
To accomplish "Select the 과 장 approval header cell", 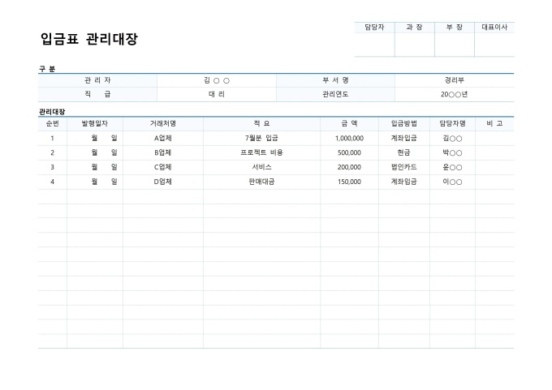I will 415,28.
